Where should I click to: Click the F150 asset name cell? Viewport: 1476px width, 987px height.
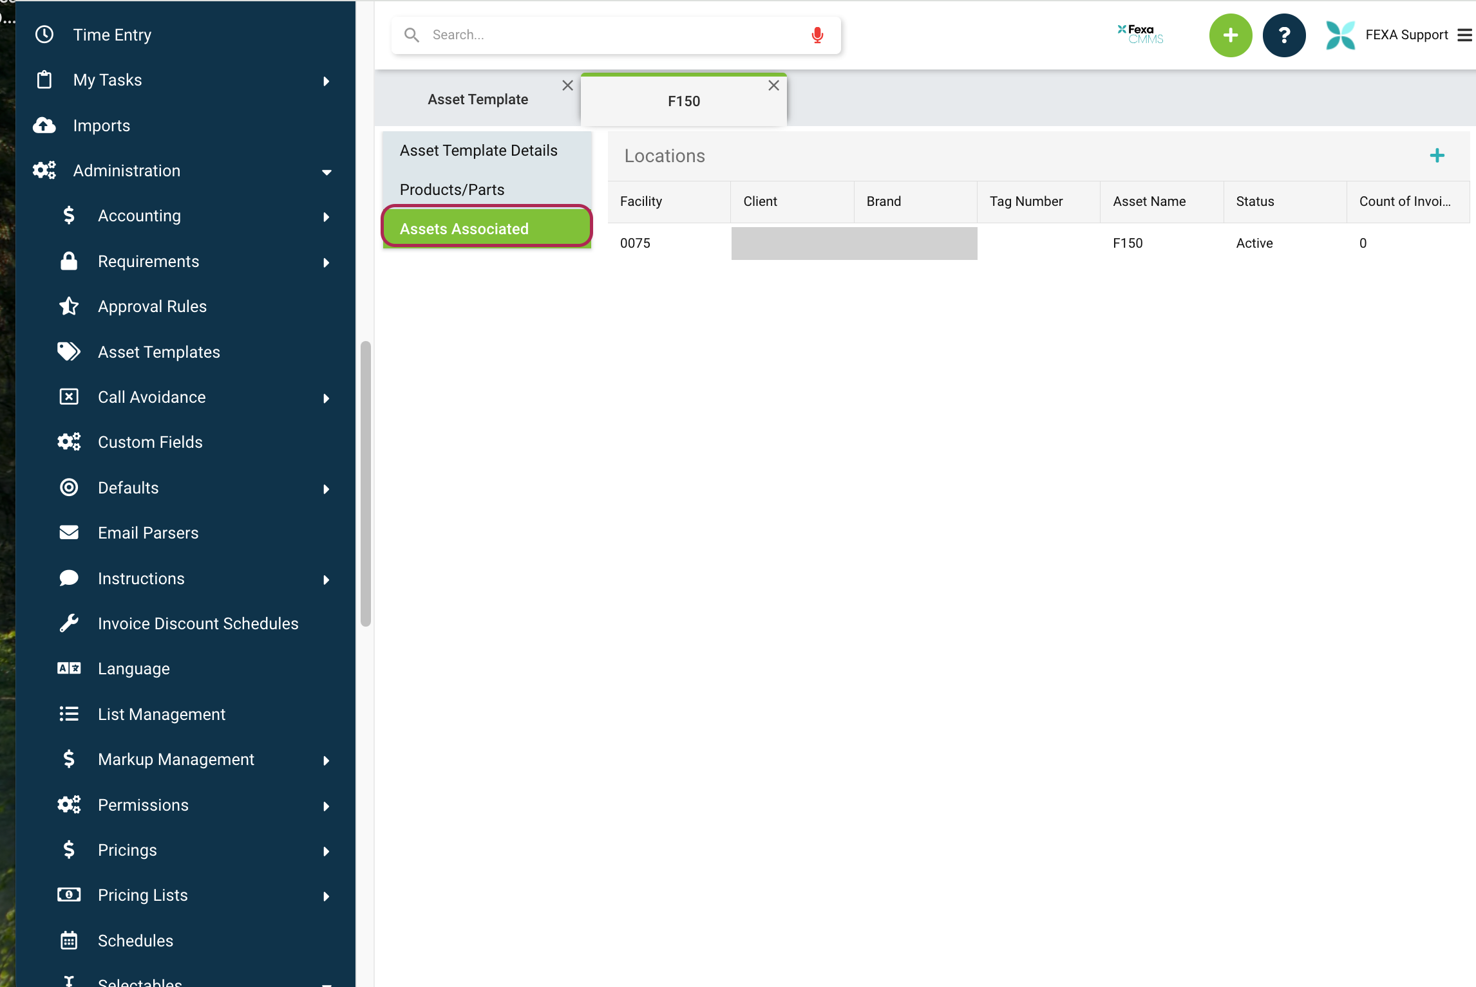pyautogui.click(x=1162, y=243)
